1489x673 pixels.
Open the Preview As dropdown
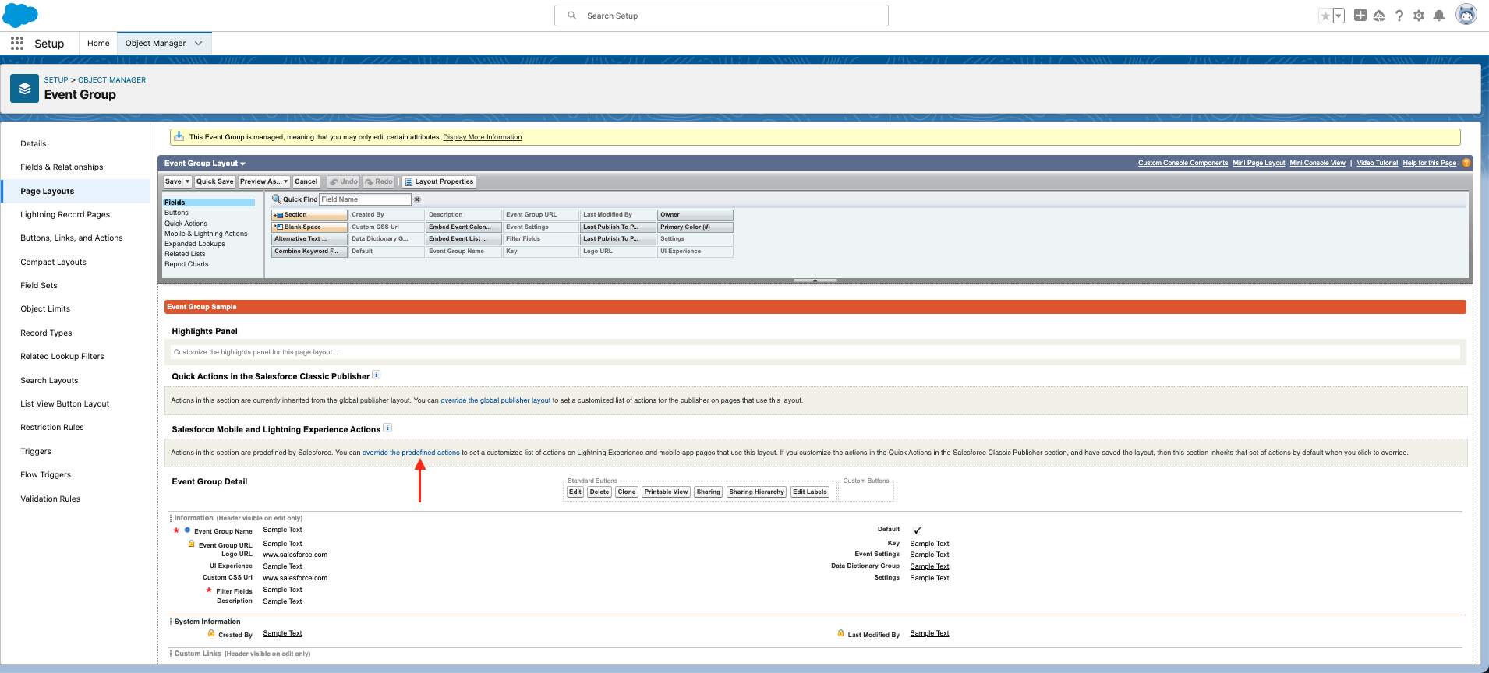point(263,181)
